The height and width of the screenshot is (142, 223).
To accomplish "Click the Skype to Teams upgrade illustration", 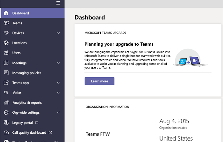I will pyautogui.click(x=191, y=59).
